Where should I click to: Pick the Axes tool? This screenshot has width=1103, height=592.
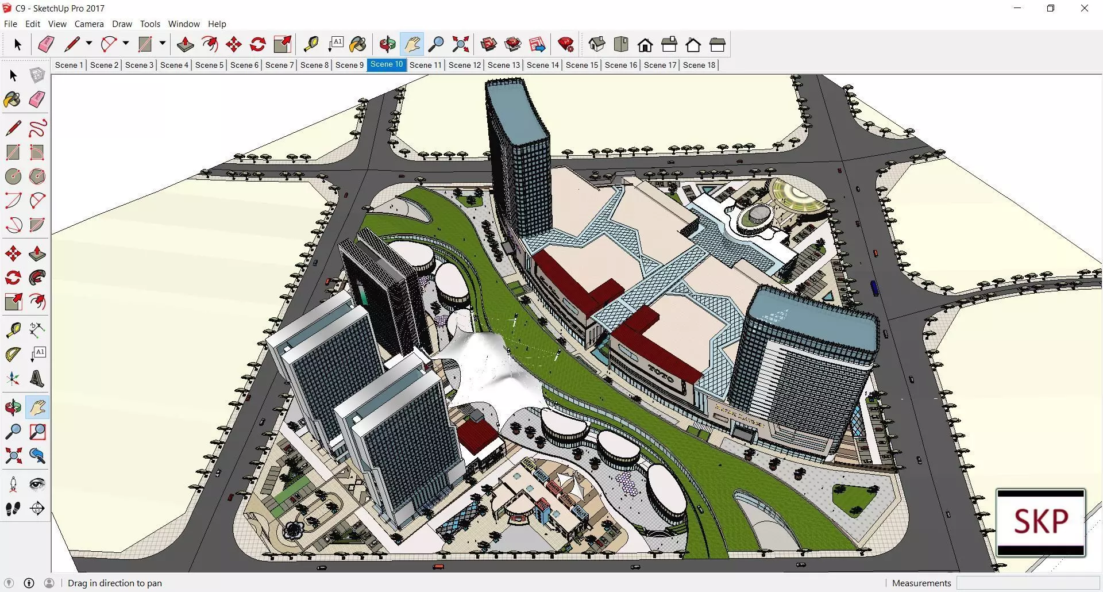(x=13, y=379)
